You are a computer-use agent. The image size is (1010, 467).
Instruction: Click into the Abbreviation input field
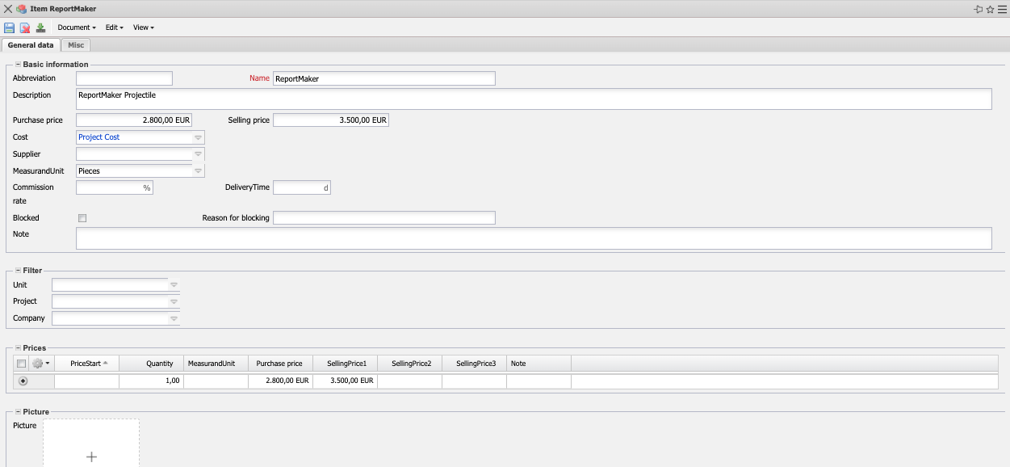124,78
